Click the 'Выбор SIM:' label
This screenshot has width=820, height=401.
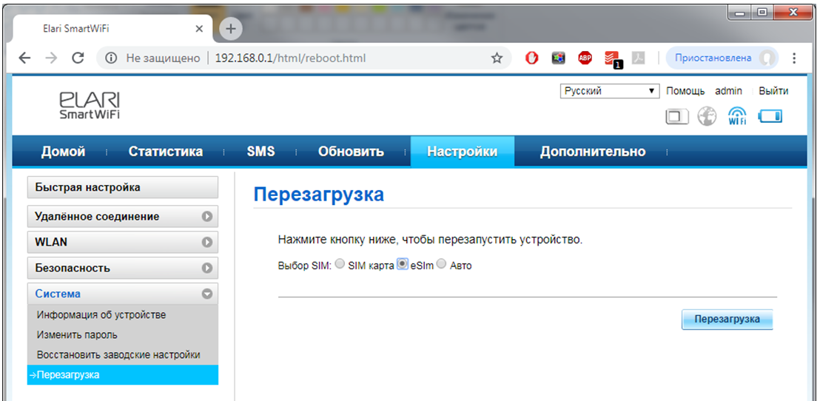(x=305, y=266)
